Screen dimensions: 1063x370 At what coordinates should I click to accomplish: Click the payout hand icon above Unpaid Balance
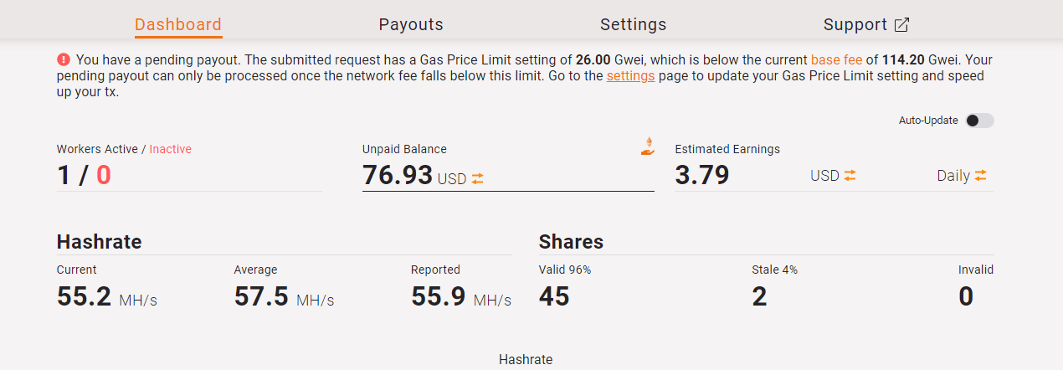pyautogui.click(x=647, y=146)
